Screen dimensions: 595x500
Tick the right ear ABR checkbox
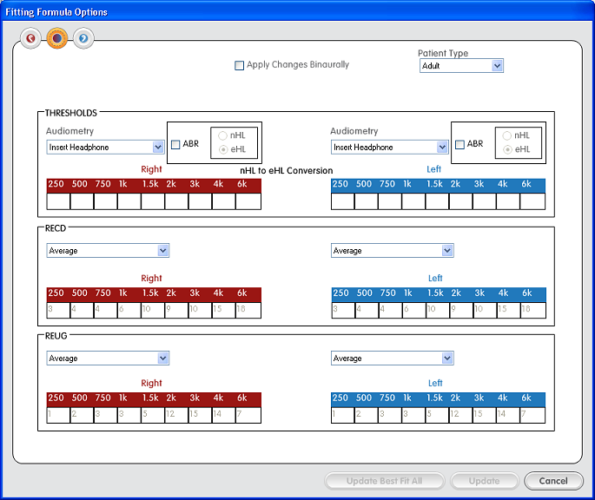[175, 145]
